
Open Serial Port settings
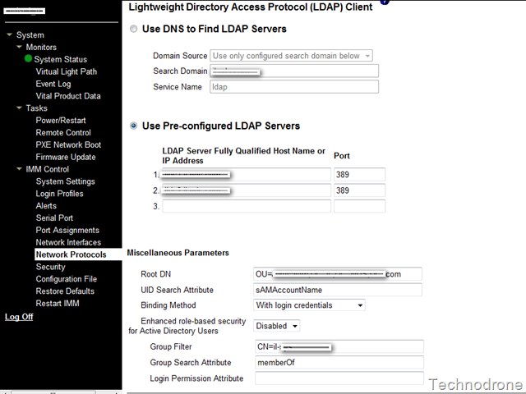click(x=54, y=218)
